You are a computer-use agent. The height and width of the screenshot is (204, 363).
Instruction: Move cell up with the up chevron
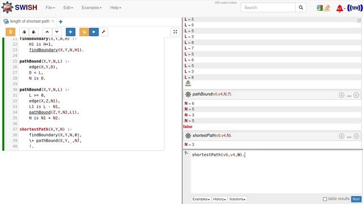pos(47,32)
